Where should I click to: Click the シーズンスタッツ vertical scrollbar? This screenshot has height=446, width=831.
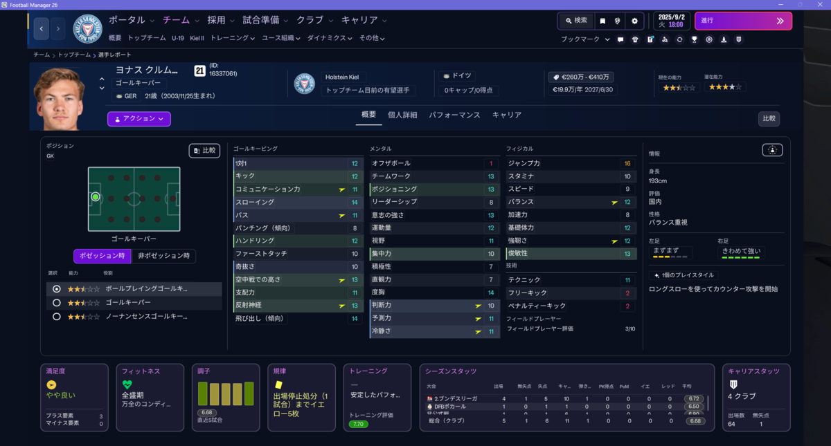tap(707, 402)
